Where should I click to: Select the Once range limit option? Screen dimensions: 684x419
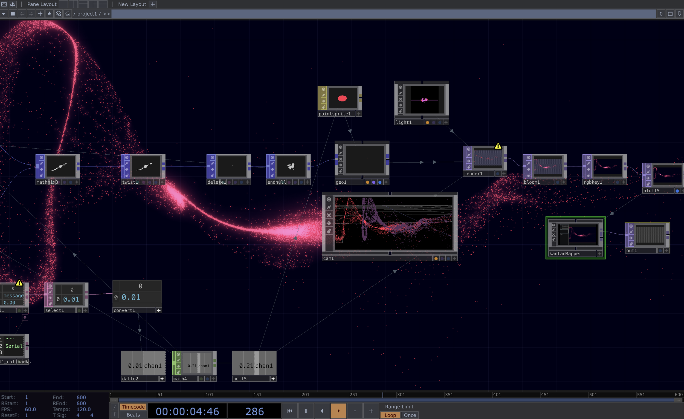(x=410, y=415)
